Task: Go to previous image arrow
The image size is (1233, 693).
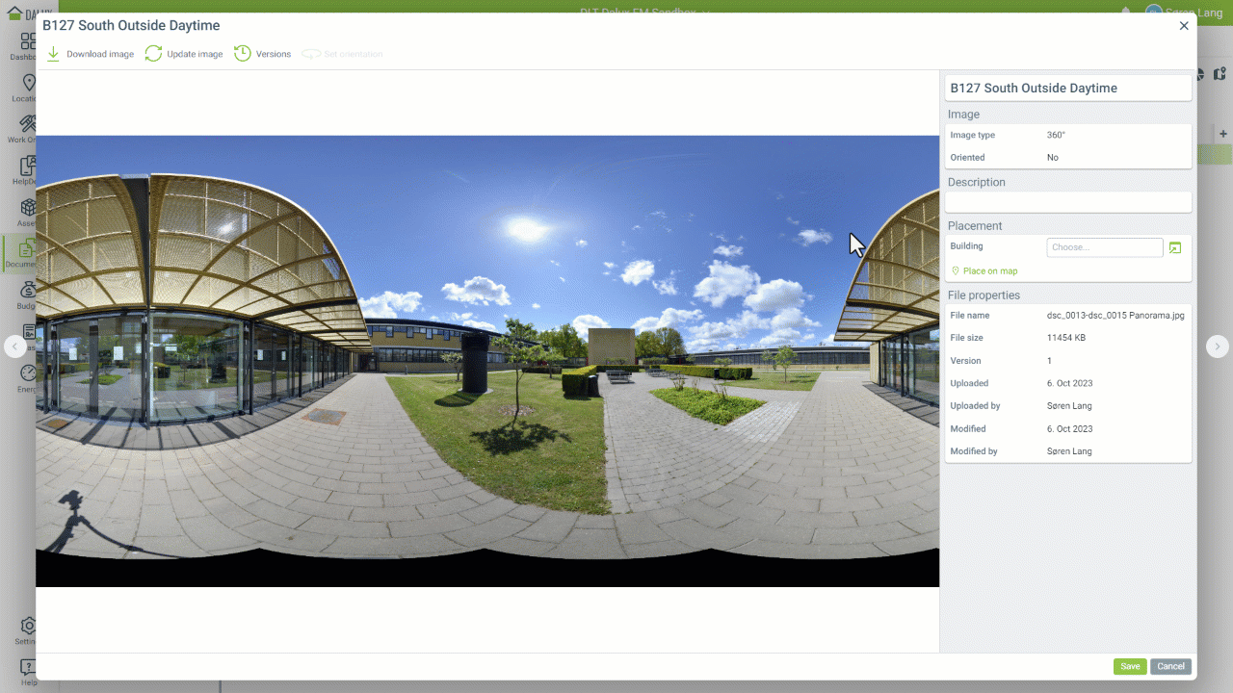Action: coord(14,346)
